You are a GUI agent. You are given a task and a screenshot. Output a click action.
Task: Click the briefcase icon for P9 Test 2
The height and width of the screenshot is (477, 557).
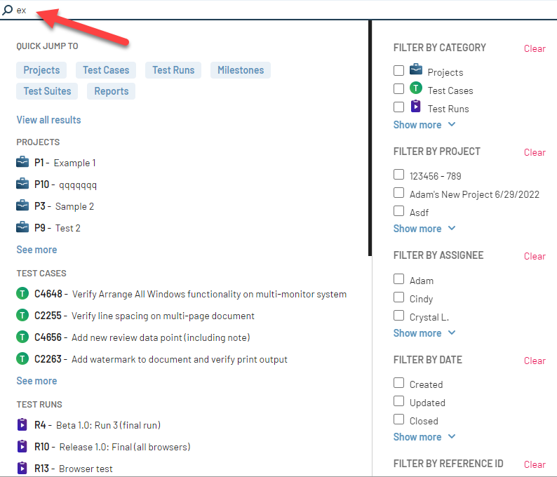22,227
